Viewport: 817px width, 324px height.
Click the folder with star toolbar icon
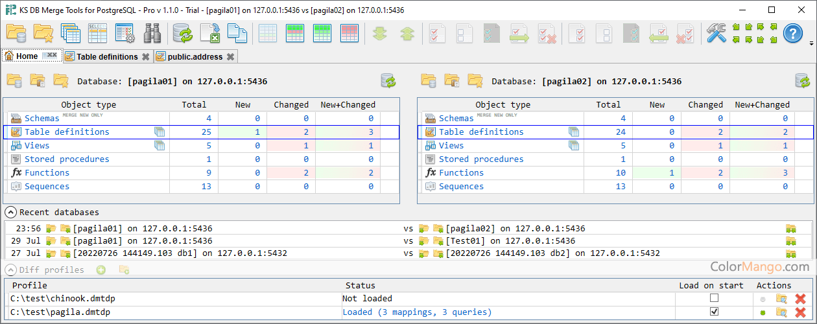(43, 33)
